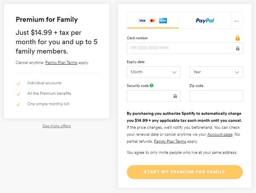Open the See more offers link
This screenshot has width=256, height=193.
56,126
